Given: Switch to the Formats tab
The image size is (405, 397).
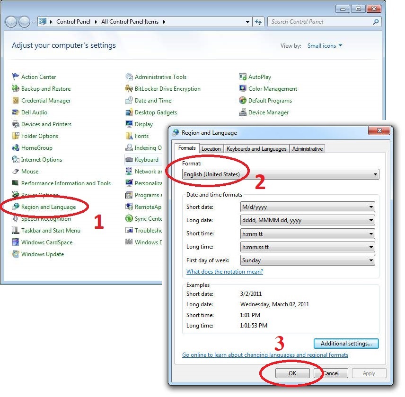Looking at the screenshot, I should tap(187, 148).
